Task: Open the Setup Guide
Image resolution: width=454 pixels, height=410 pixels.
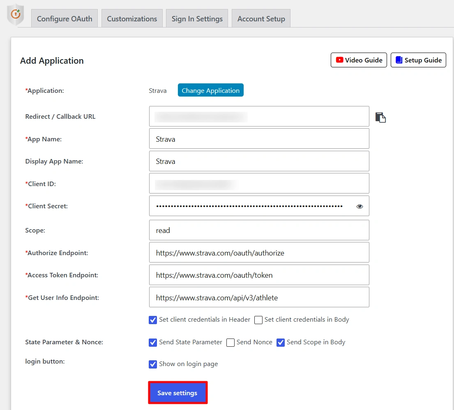Action: click(418, 60)
